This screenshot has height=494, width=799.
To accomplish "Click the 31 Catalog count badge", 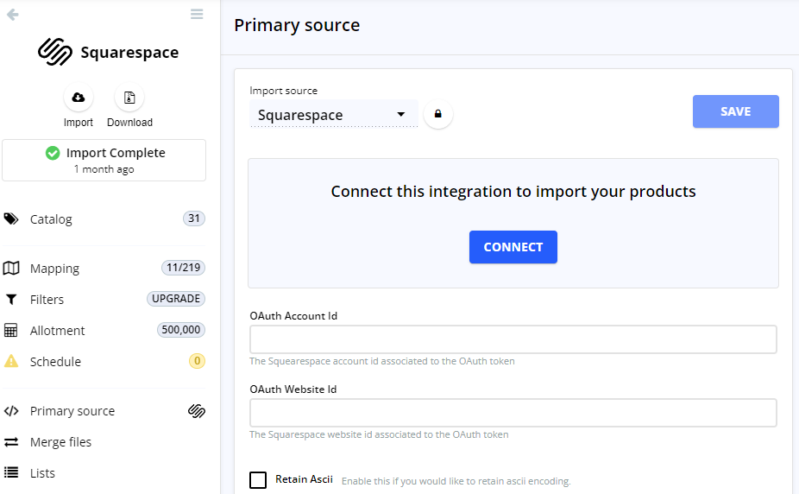I will pos(194,218).
